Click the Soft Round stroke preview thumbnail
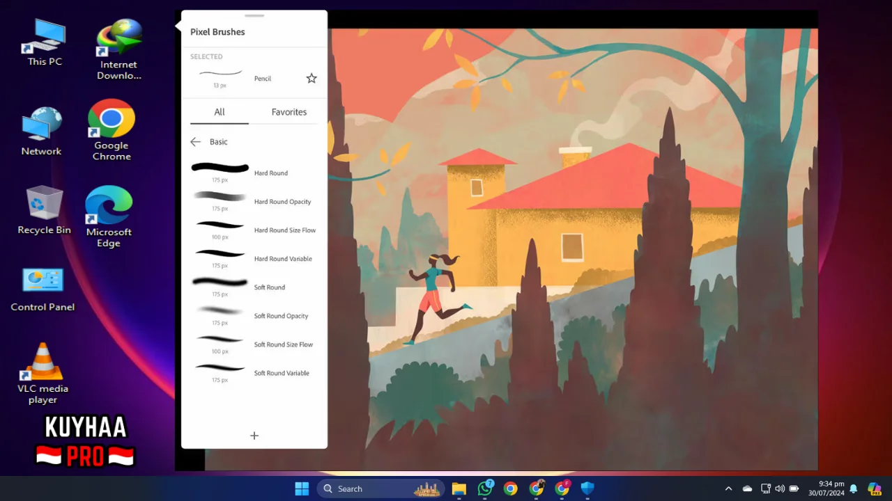The height and width of the screenshot is (501, 892). pyautogui.click(x=220, y=282)
